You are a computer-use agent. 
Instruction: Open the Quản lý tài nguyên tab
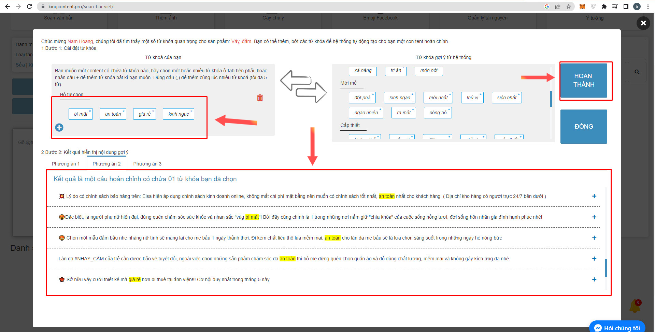click(x=487, y=18)
